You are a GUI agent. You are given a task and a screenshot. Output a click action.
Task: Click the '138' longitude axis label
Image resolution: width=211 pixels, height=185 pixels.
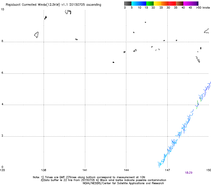[44, 170]
